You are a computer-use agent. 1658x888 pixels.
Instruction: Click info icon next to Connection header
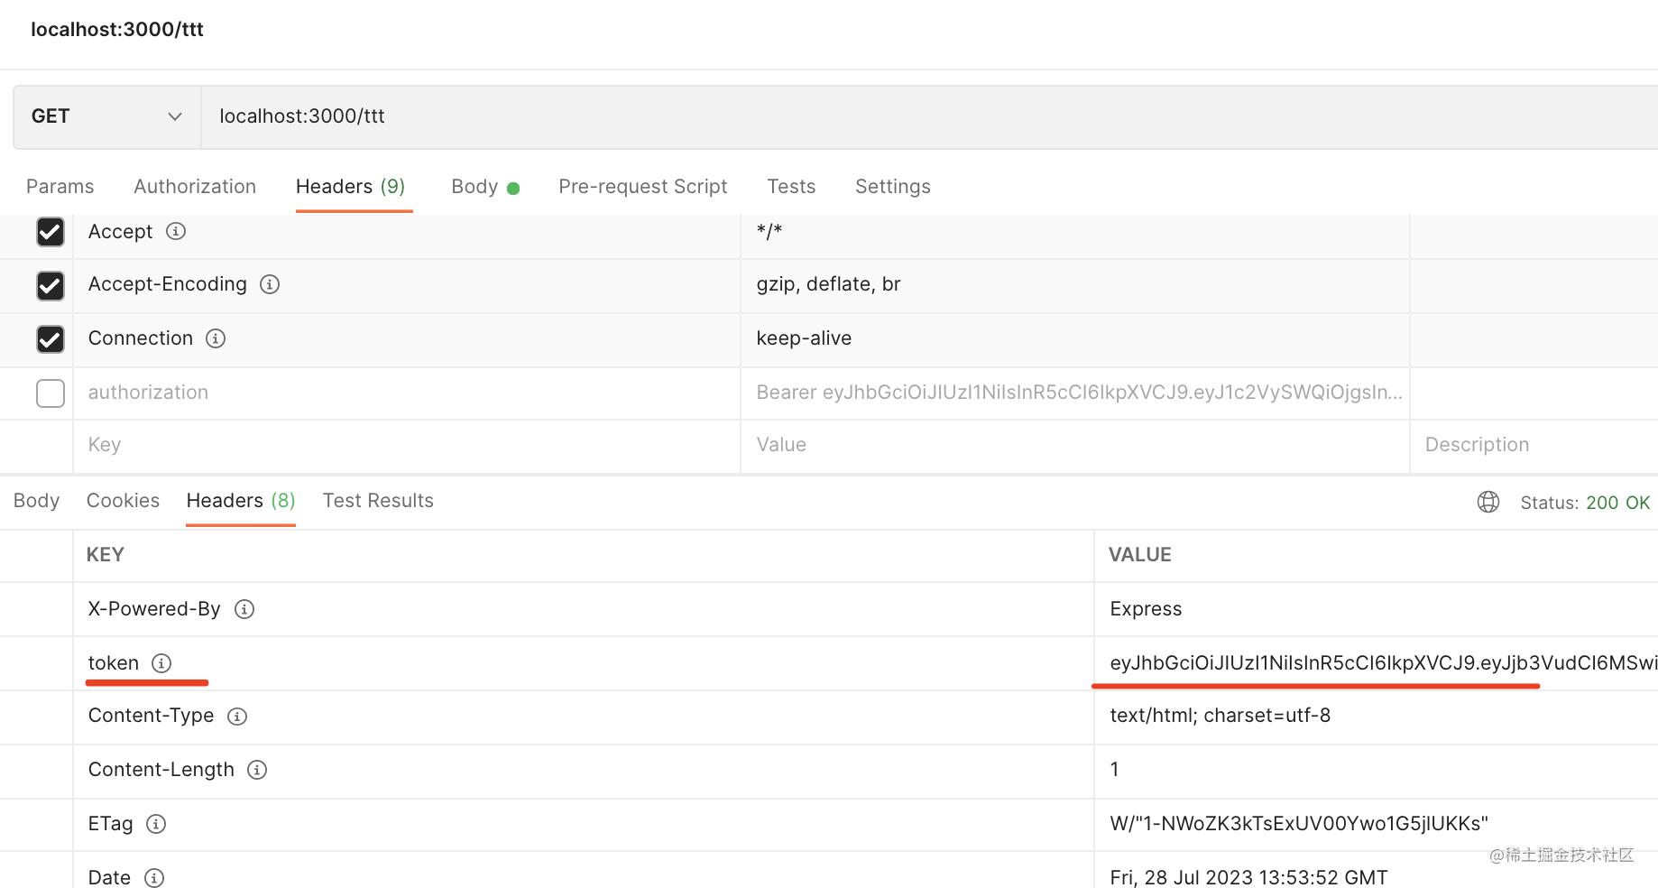point(216,338)
